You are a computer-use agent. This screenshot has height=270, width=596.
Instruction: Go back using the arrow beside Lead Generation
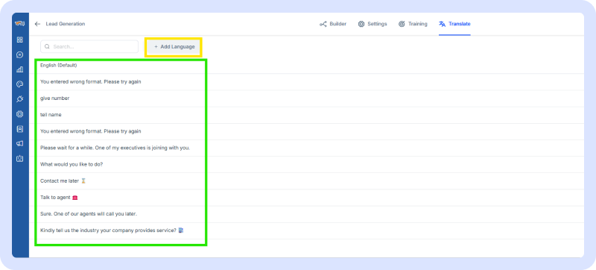pyautogui.click(x=37, y=24)
